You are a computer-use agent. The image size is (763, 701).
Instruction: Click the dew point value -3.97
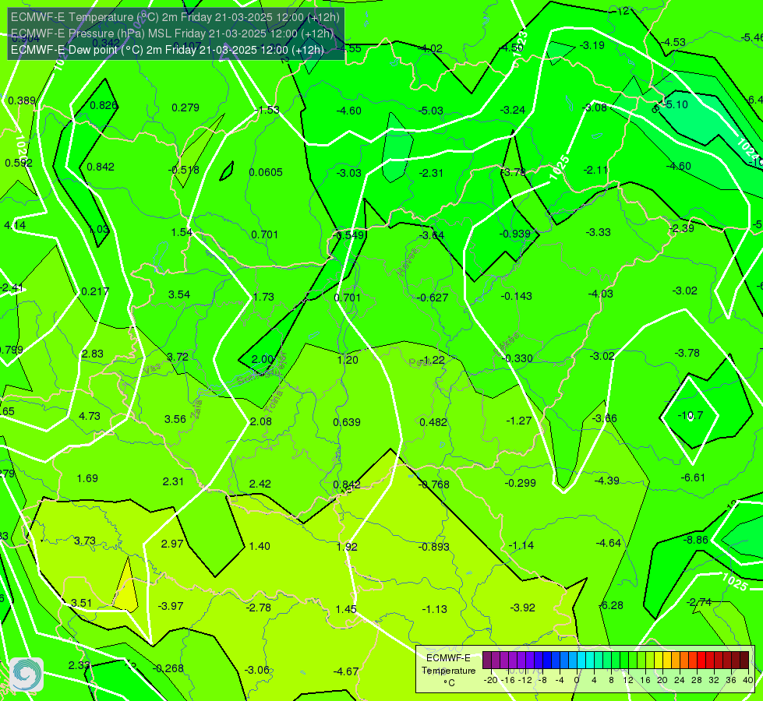(x=171, y=606)
